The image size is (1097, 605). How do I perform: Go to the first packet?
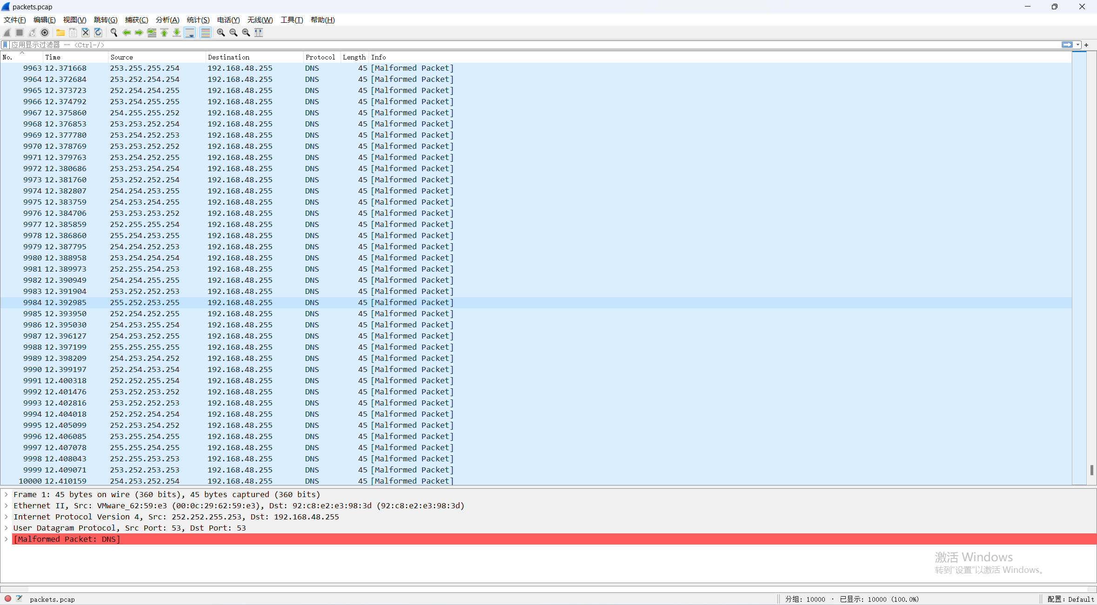click(164, 33)
